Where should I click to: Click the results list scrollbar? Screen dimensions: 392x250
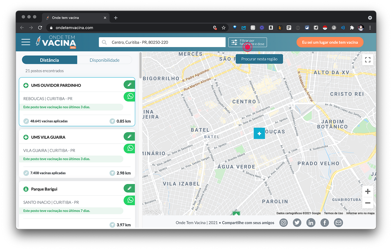(141, 65)
